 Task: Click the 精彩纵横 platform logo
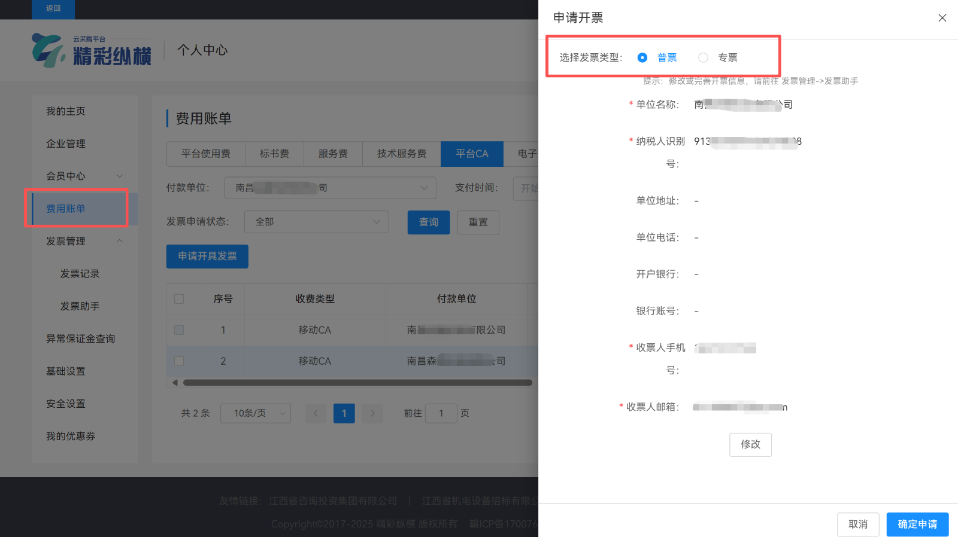coord(92,50)
